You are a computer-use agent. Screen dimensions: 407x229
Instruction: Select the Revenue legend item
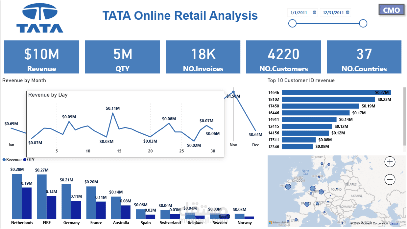click(x=12, y=160)
